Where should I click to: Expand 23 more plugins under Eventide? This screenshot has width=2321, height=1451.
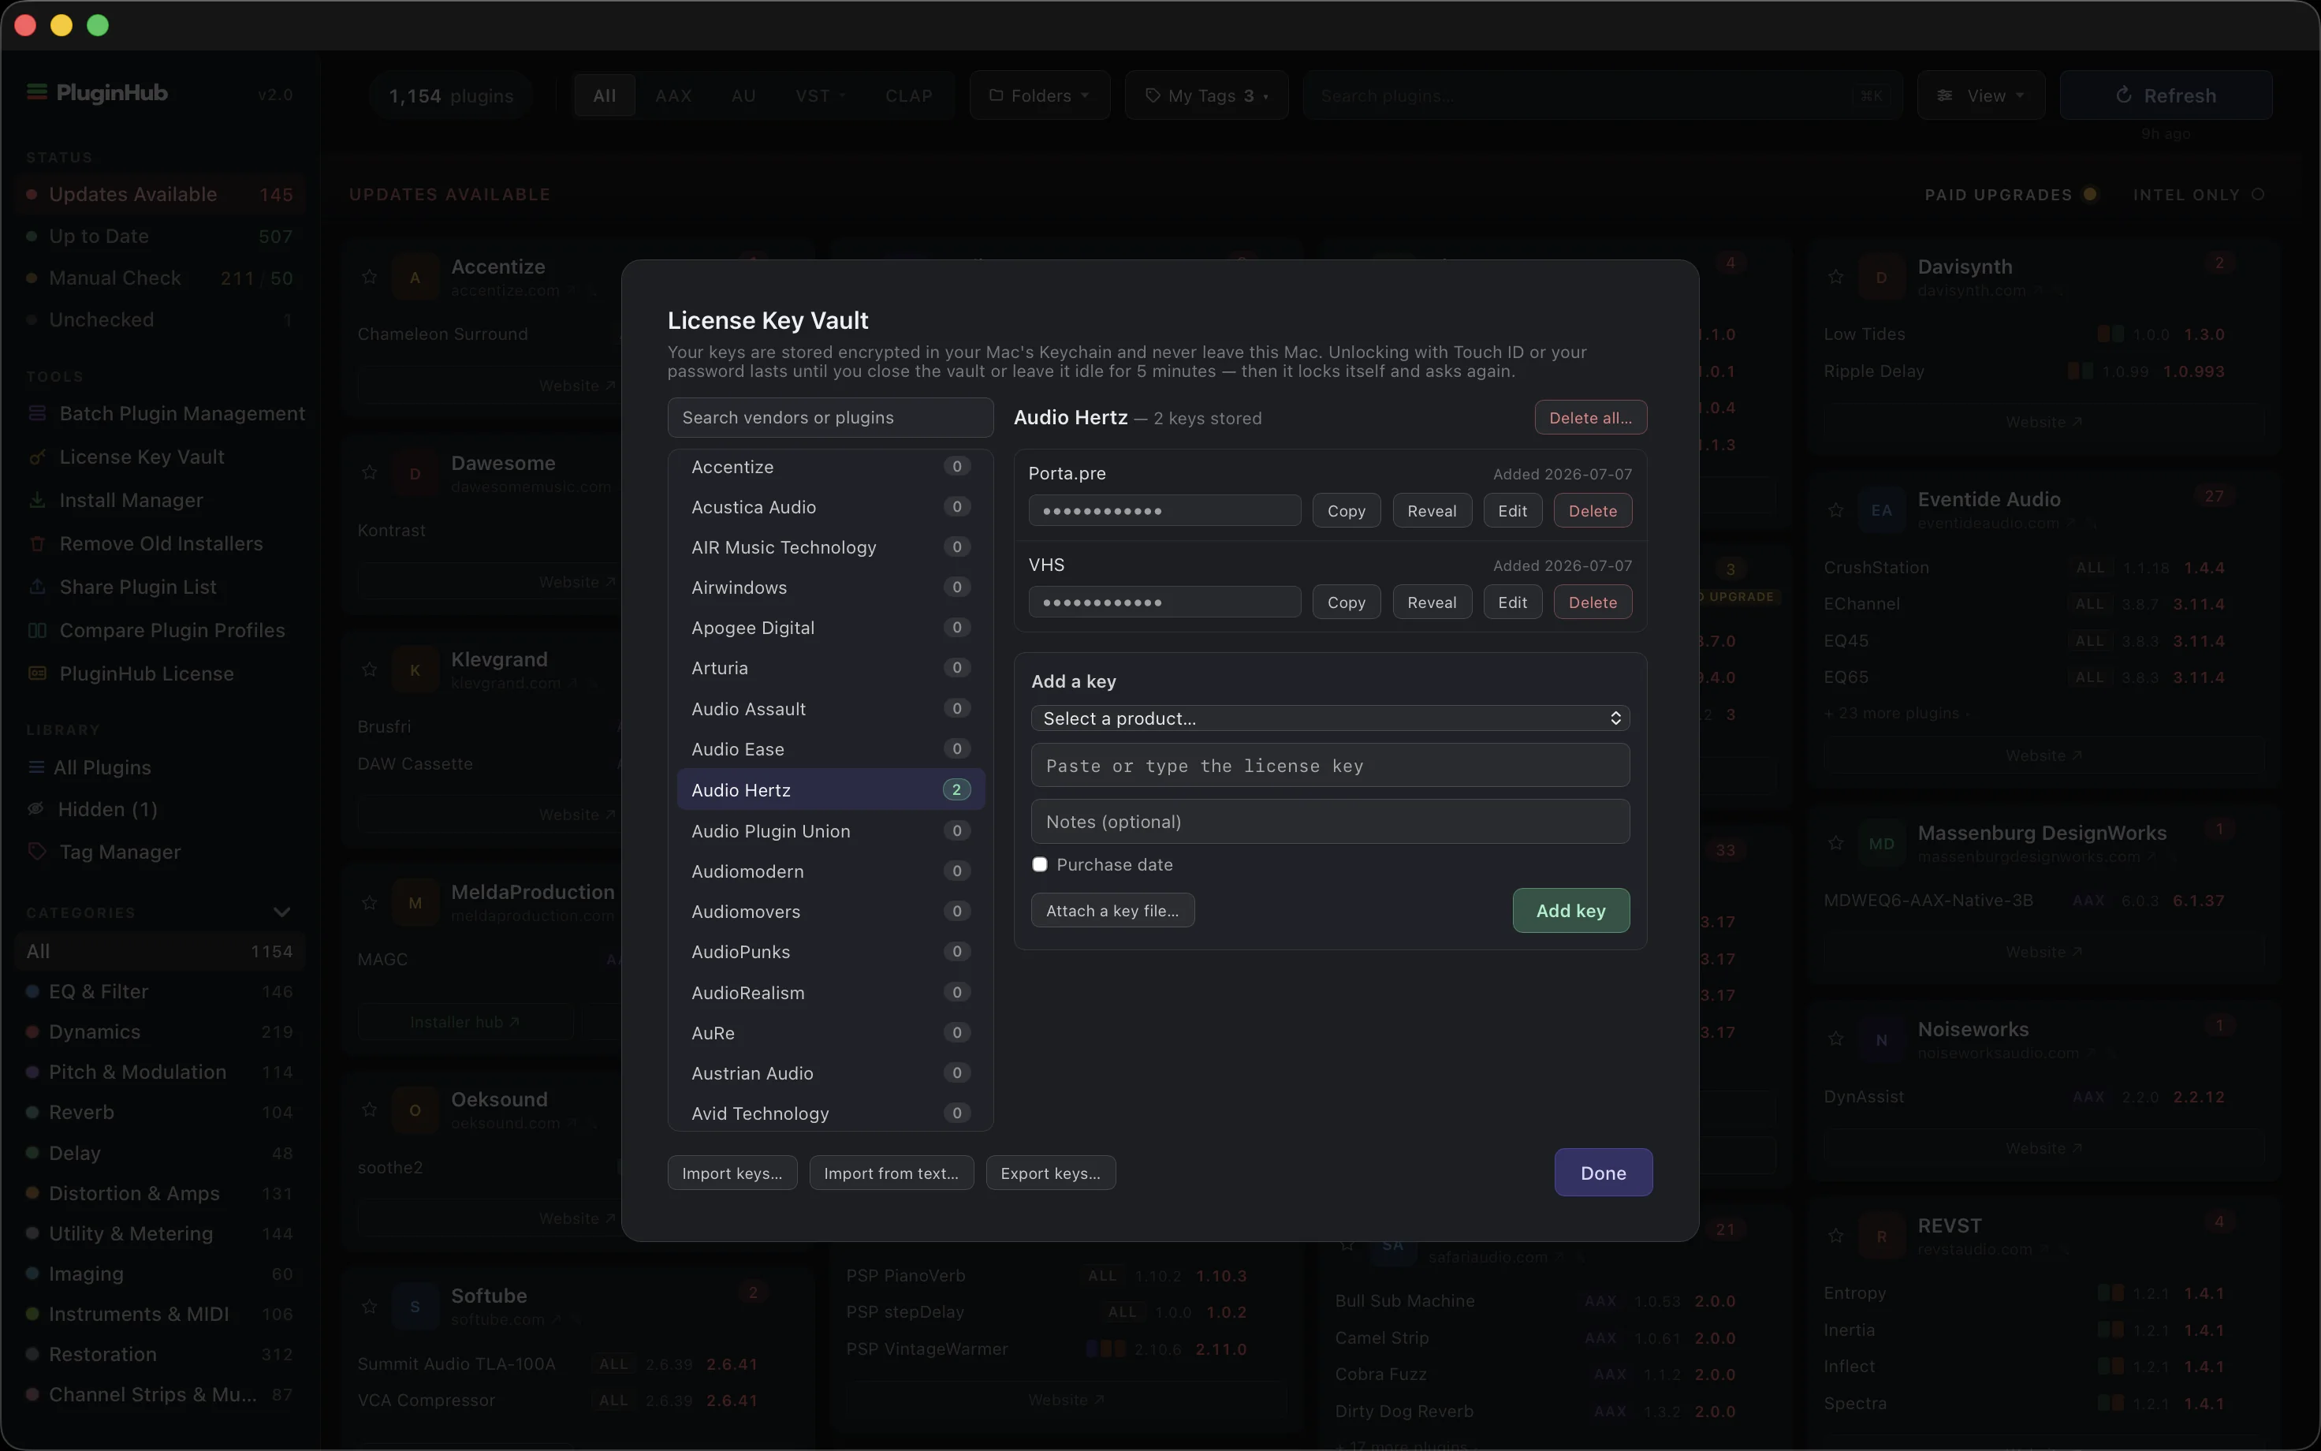coord(1897,713)
